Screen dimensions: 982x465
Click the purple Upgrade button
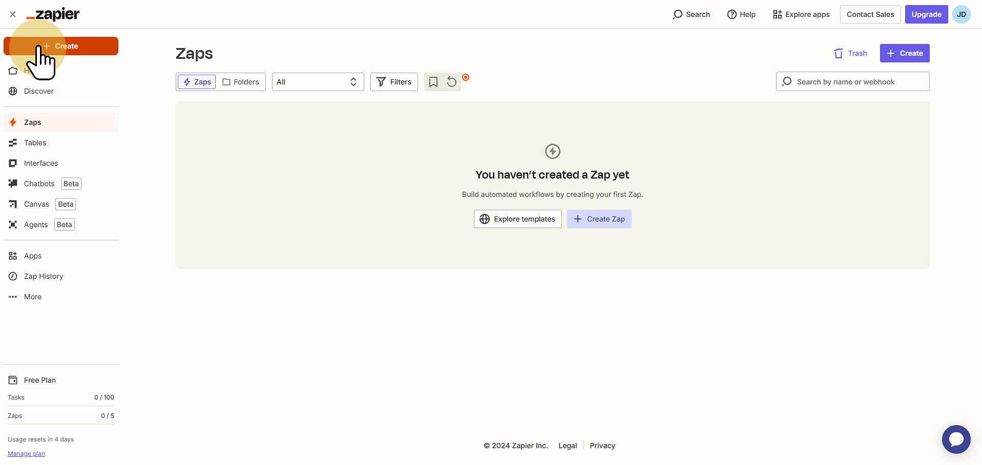click(x=926, y=14)
